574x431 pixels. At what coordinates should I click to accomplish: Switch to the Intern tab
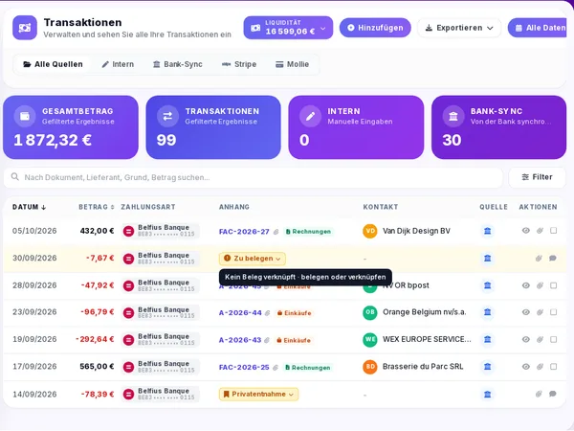118,64
